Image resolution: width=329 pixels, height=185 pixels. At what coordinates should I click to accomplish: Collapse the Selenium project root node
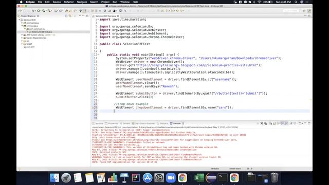click(x=20, y=20)
